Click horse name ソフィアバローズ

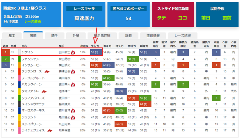[33, 98]
